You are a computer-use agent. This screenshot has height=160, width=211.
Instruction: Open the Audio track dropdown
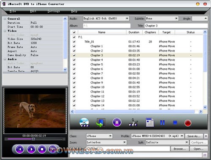tap(127, 19)
